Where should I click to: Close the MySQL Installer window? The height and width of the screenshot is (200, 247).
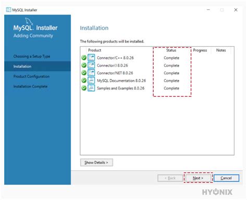click(236, 10)
